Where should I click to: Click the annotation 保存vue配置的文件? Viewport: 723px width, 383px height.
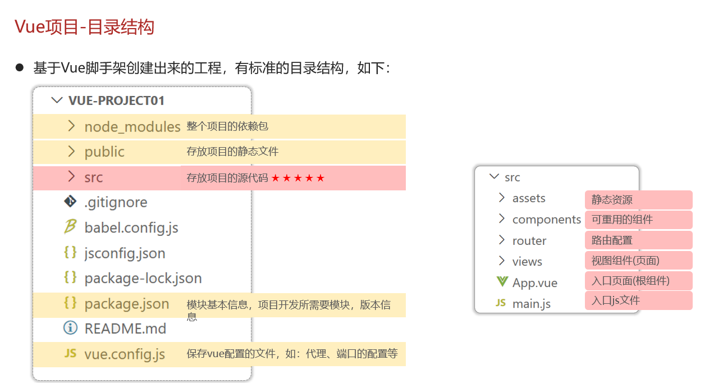point(292,354)
